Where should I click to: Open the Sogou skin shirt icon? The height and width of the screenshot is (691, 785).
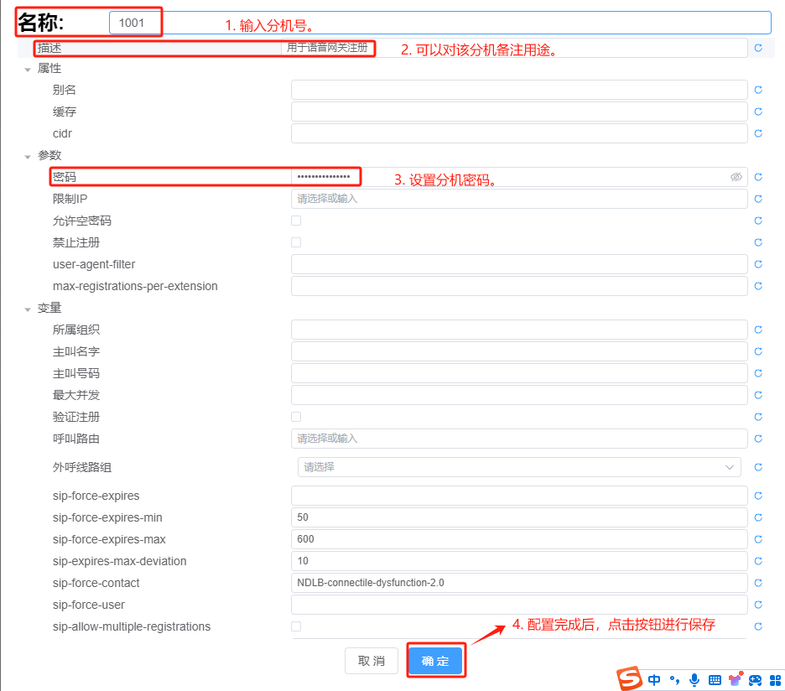click(x=736, y=679)
